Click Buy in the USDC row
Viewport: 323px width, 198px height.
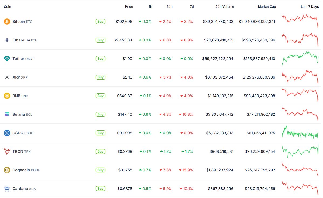tap(101, 133)
